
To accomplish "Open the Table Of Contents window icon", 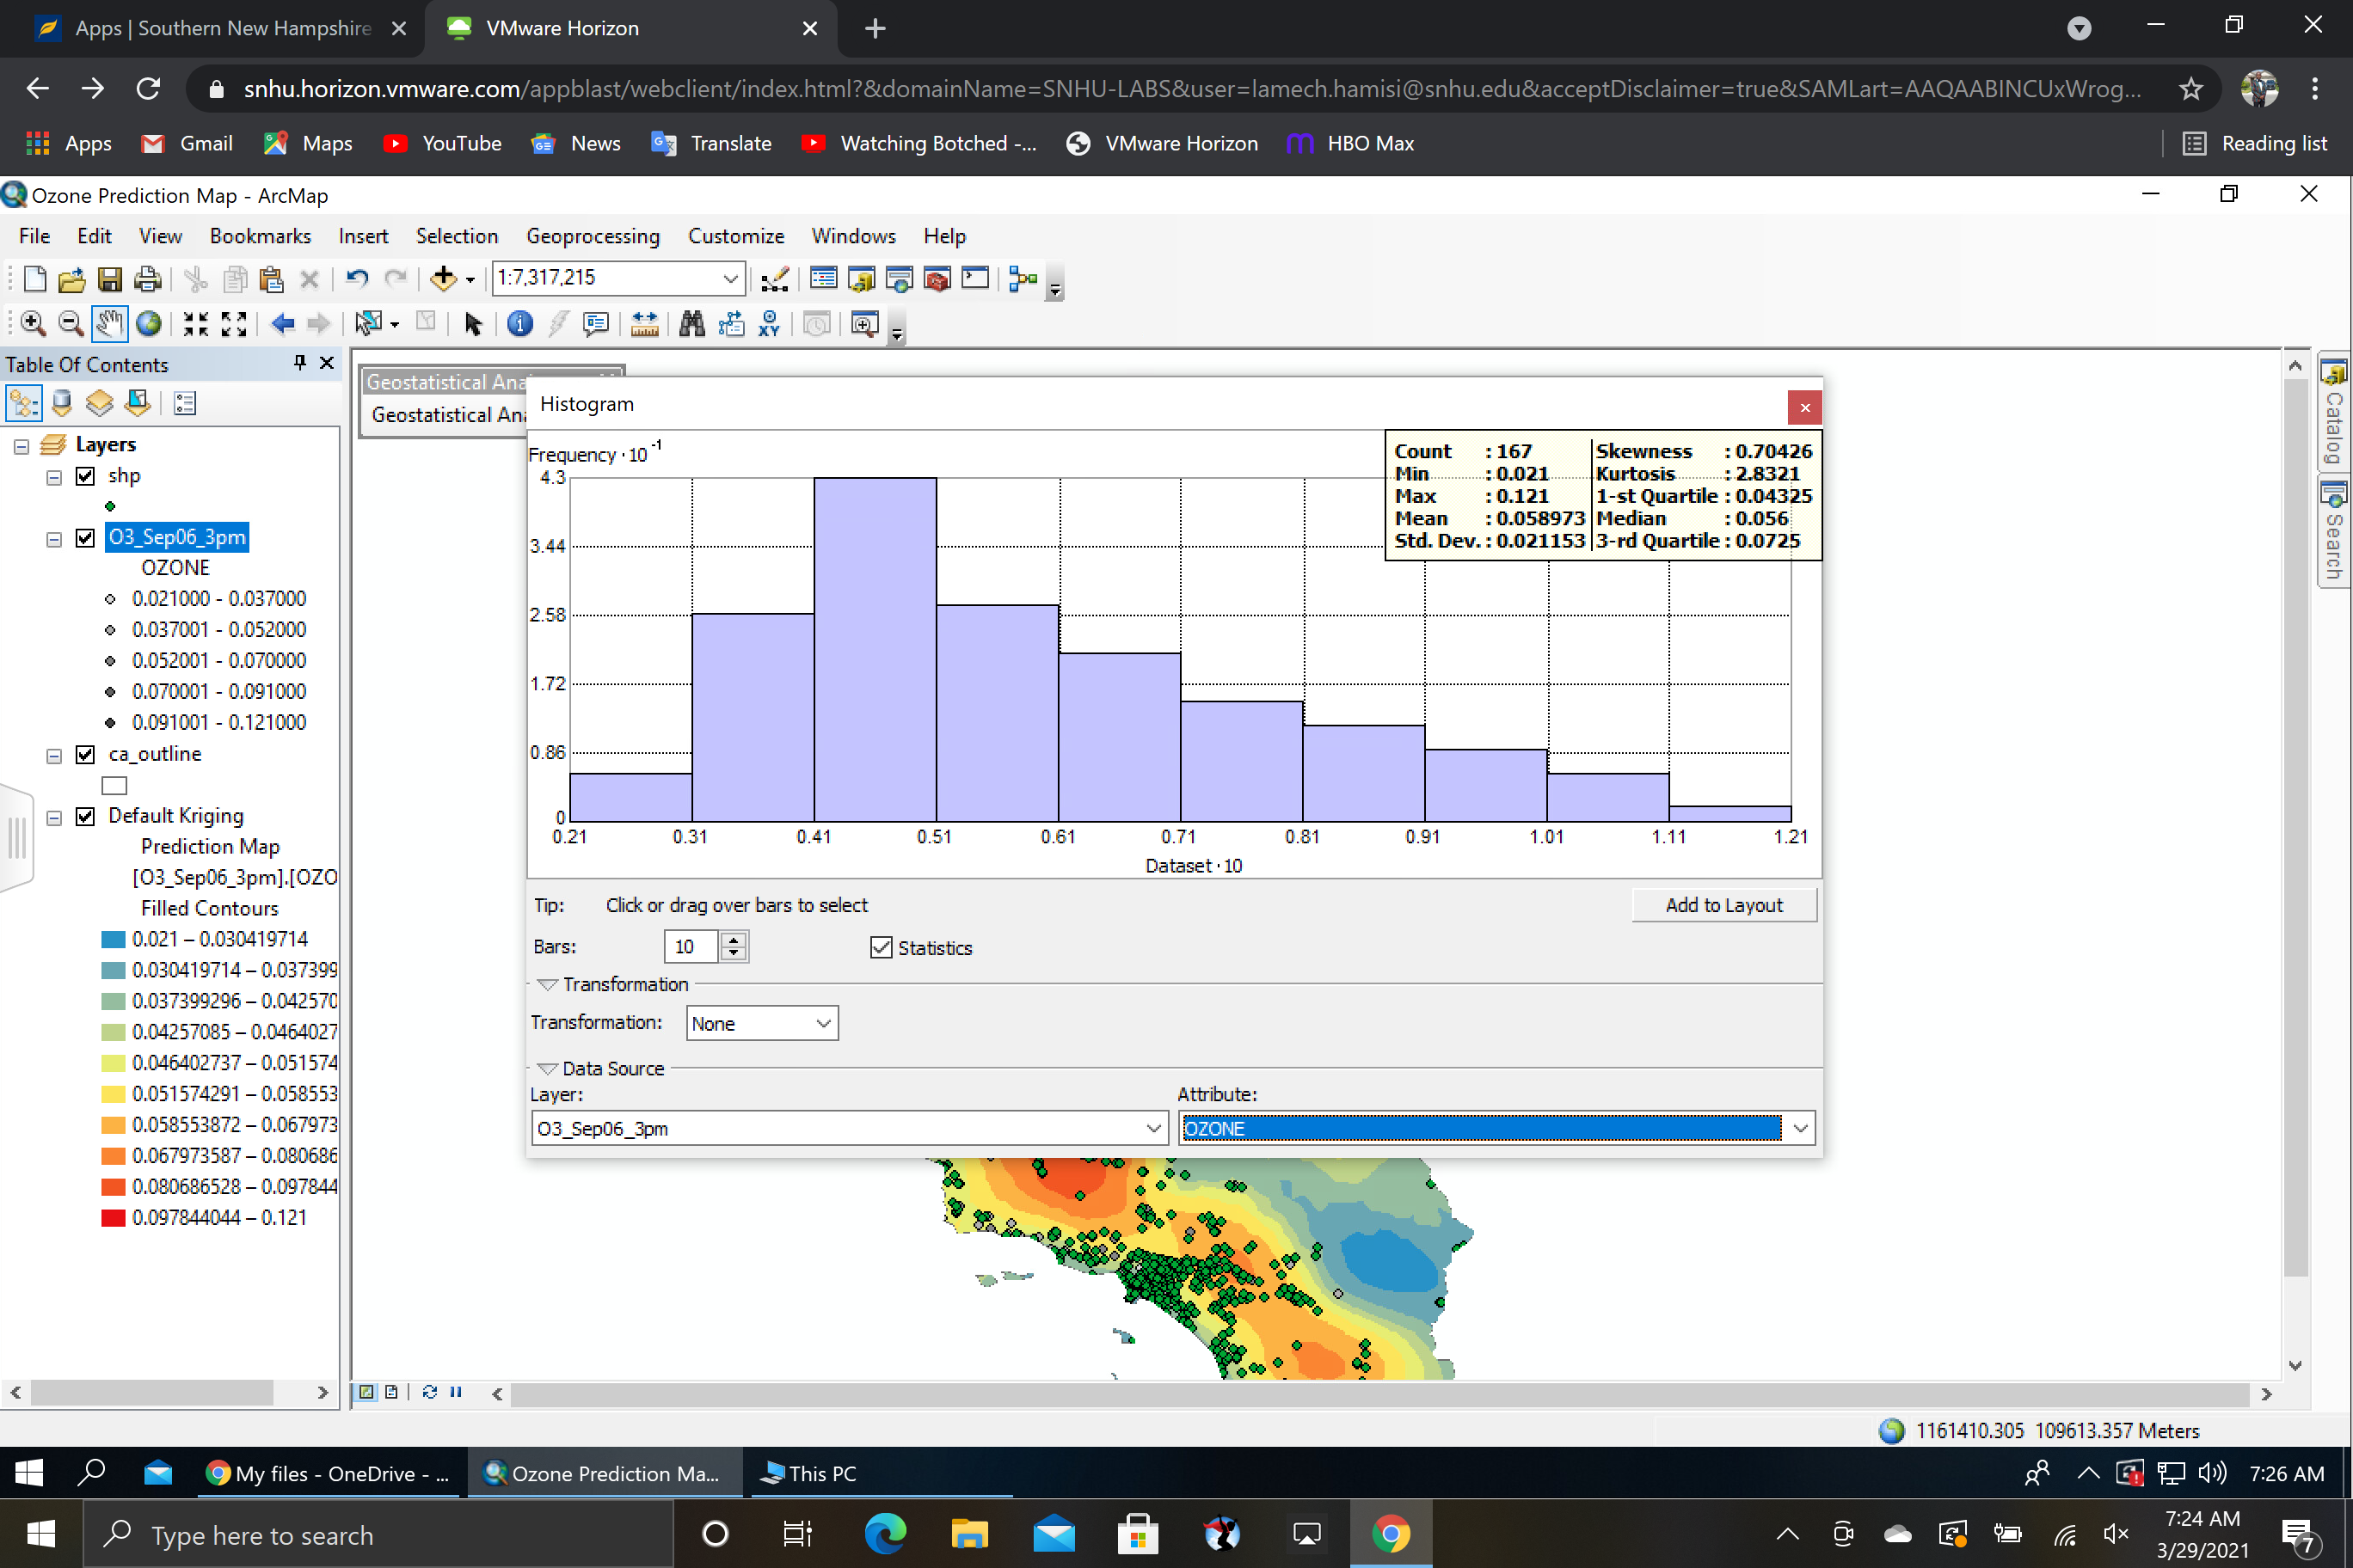I will point(823,279).
